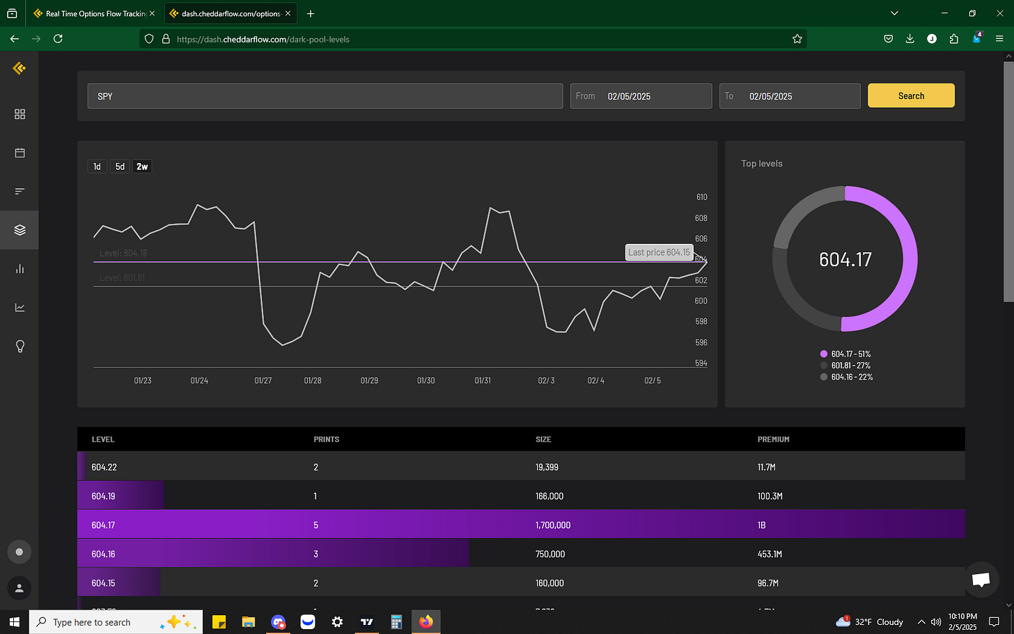
Task: Click the lightbulb icon in sidebar
Action: [x=19, y=346]
